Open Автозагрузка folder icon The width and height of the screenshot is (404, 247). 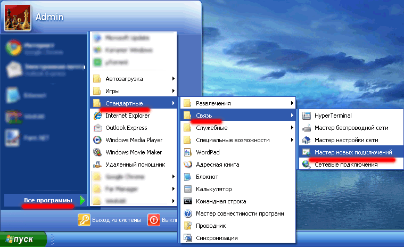point(97,79)
